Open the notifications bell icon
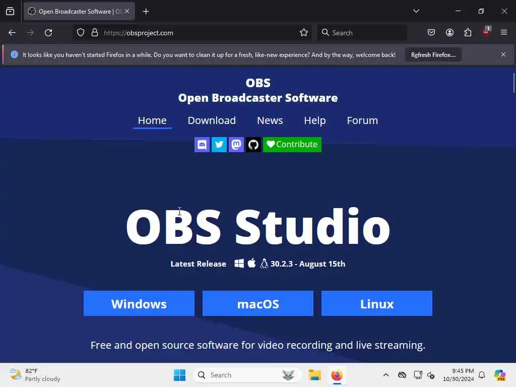This screenshot has width=516, height=387. point(482,375)
